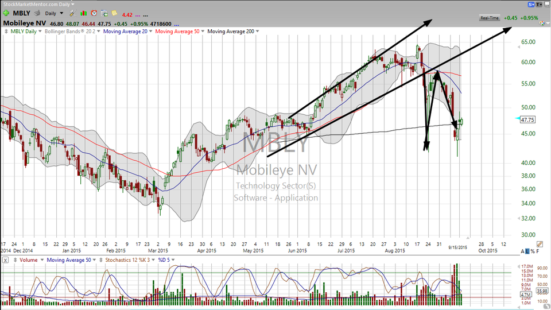The width and height of the screenshot is (551, 310).
Task: Click the move handle beside MBLY Daily
Action: coord(6,31)
